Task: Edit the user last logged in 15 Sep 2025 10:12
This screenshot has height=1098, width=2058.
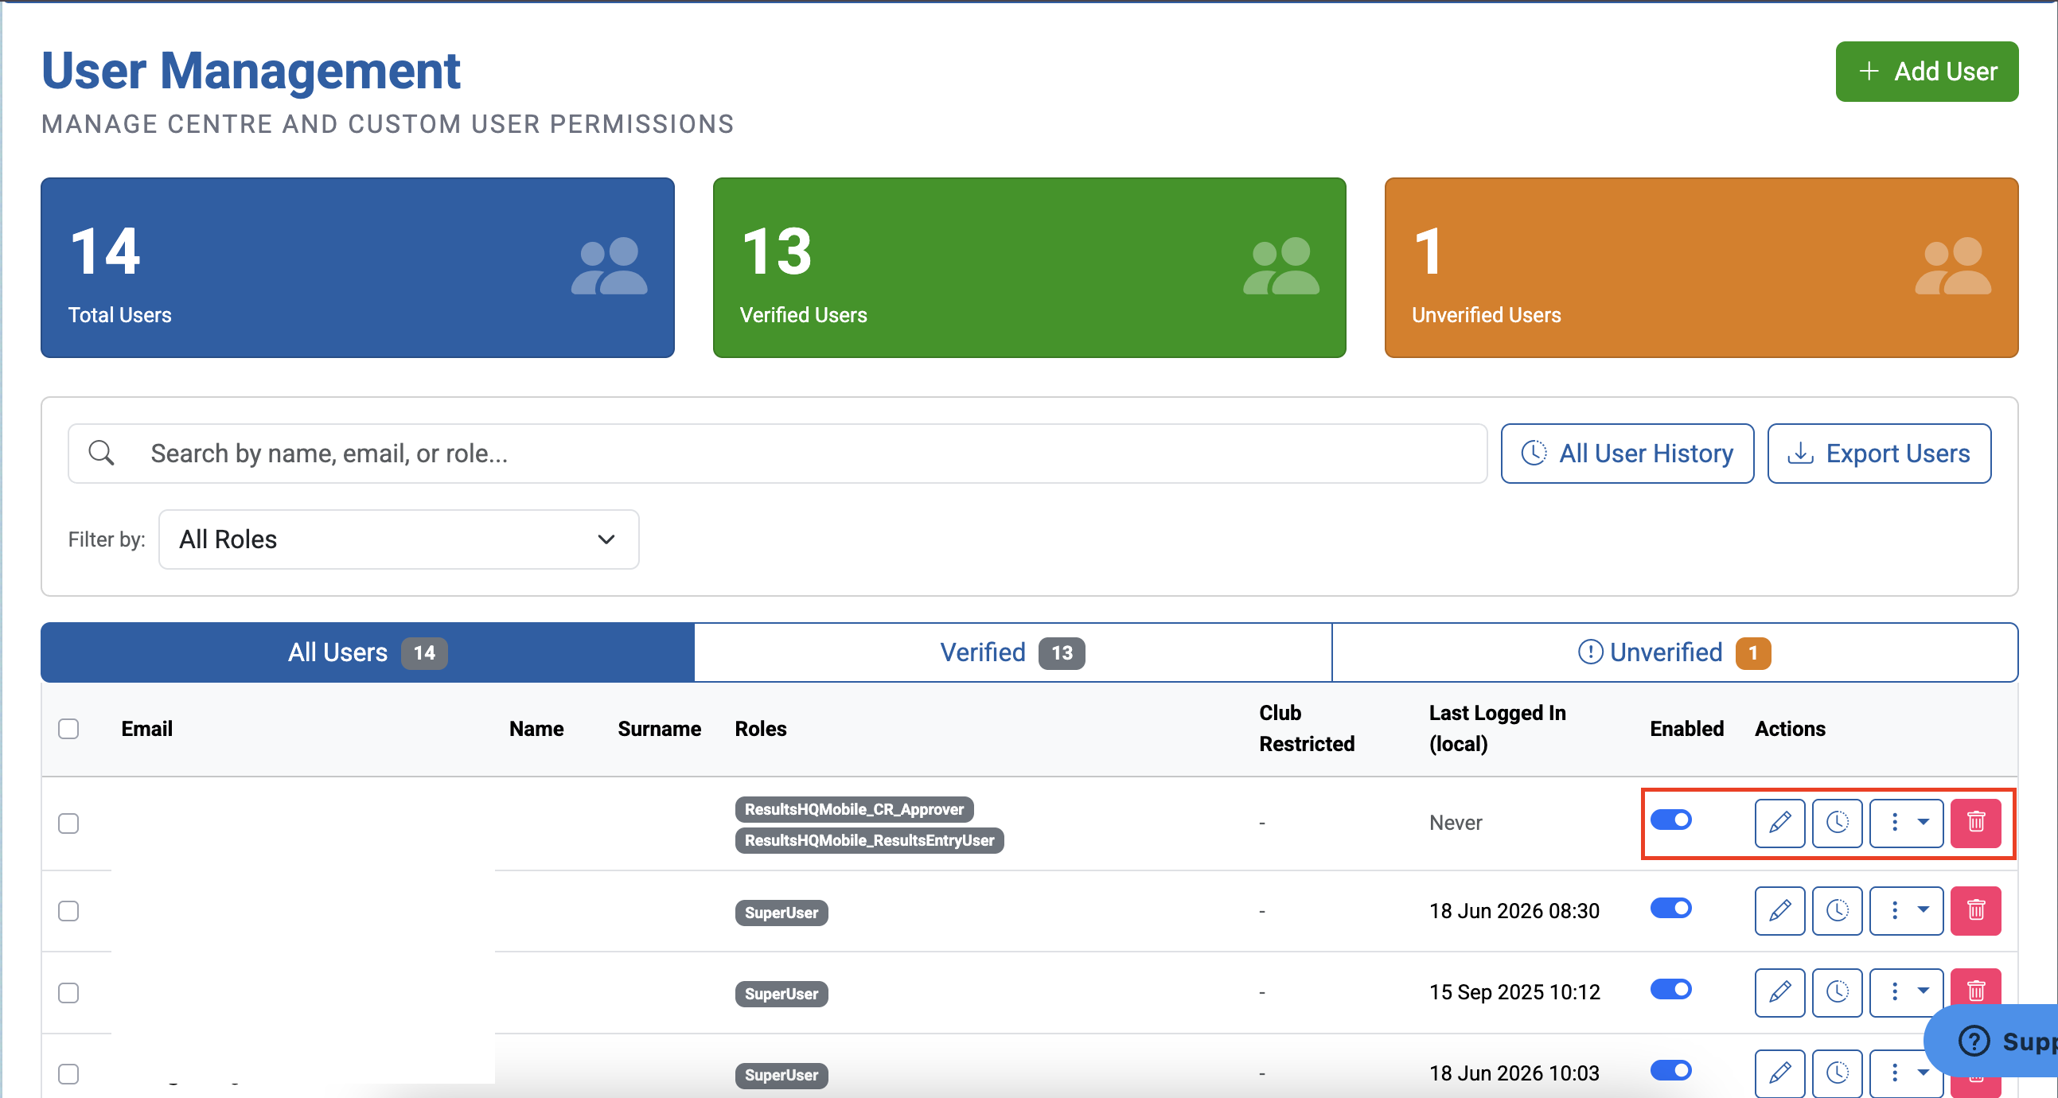Action: point(1779,992)
